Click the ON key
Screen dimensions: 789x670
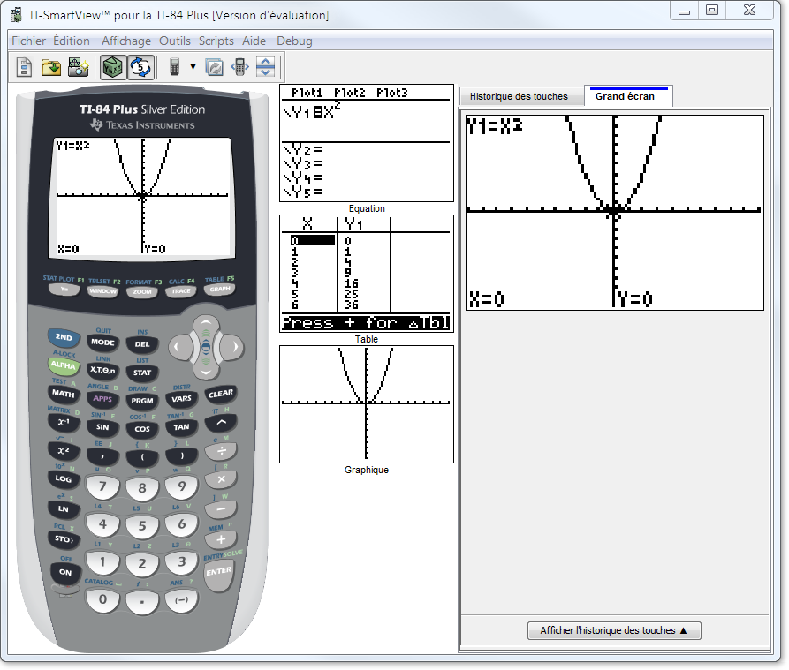click(65, 573)
